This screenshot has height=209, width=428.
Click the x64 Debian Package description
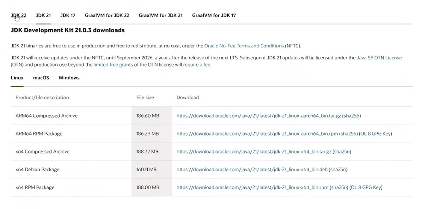click(37, 170)
